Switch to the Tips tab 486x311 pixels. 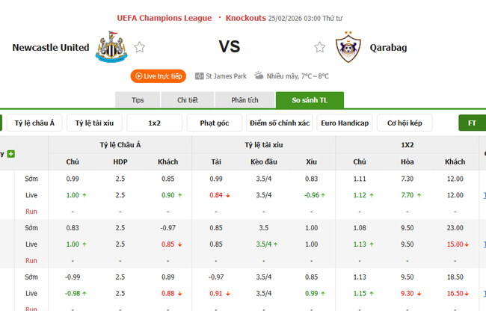click(x=138, y=100)
